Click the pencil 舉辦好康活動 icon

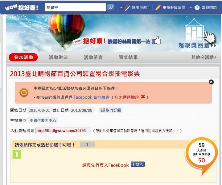pyautogui.click(x=158, y=8)
